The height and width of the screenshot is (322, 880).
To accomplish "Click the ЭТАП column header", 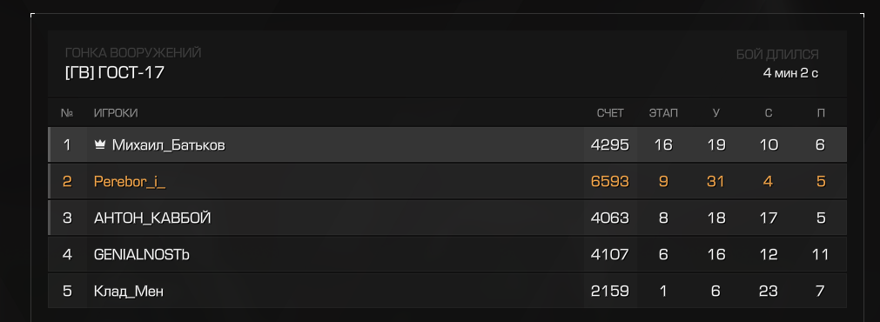I will point(663,113).
